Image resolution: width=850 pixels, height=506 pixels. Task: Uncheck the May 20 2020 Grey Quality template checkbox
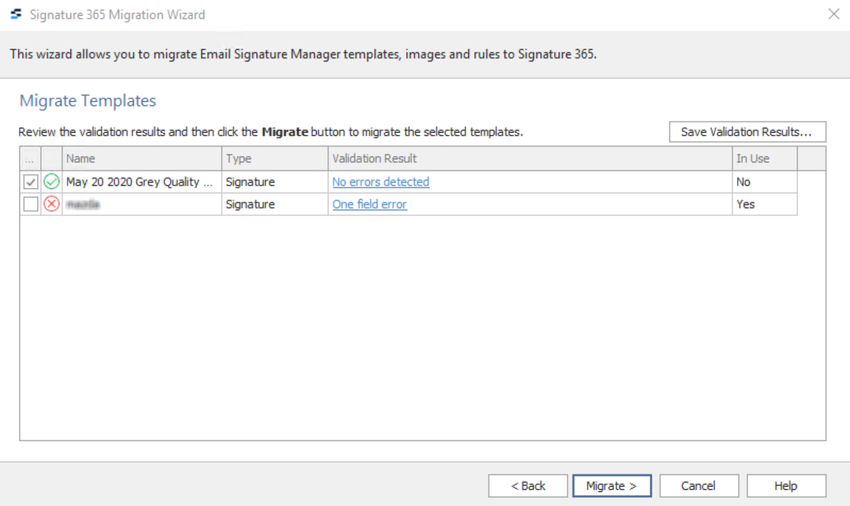point(31,182)
